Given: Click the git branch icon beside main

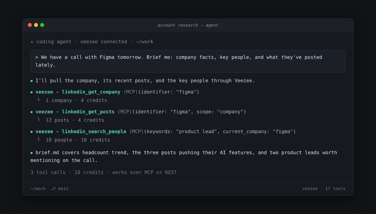Looking at the screenshot, I should tap(53, 189).
